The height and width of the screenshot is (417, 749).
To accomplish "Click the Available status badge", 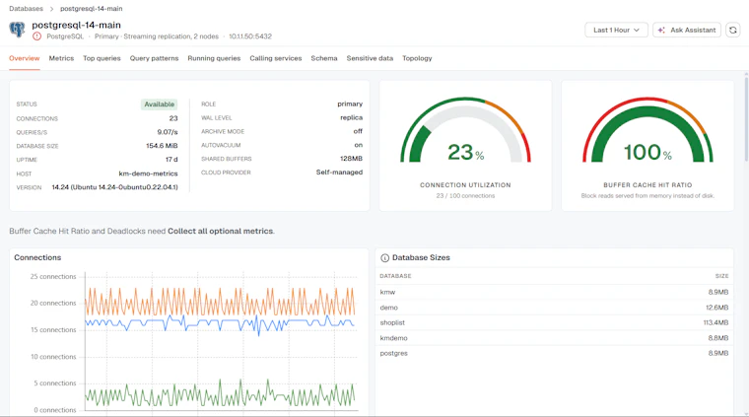I will pyautogui.click(x=159, y=104).
